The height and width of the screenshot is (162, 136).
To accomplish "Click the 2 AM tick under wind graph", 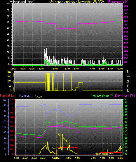I will 14,69.
